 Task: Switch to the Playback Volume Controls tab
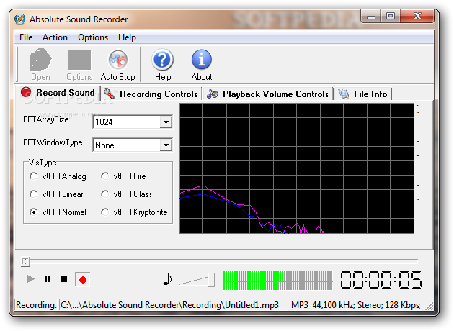(x=268, y=94)
